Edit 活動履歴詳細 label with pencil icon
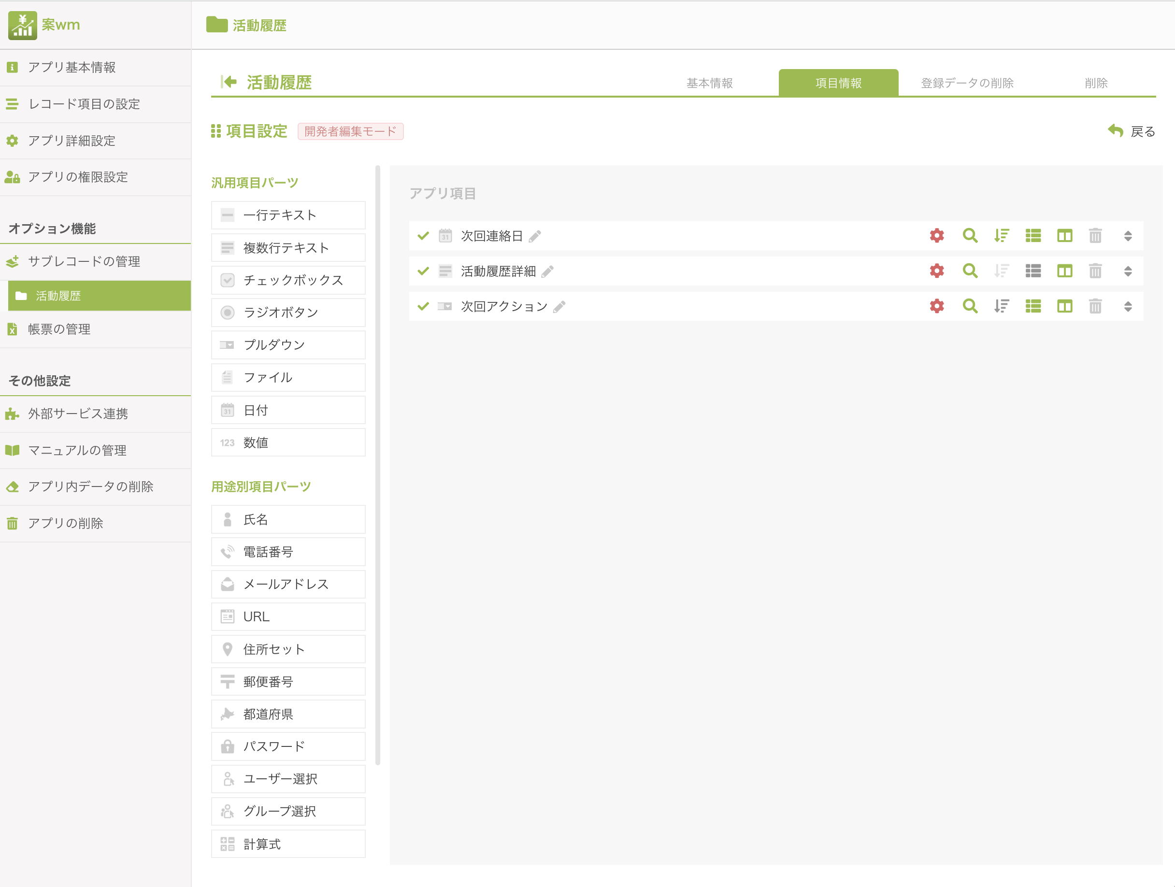This screenshot has width=1175, height=887. coord(548,272)
